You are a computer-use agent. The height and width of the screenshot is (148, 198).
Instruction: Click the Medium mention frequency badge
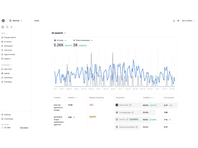93,117
